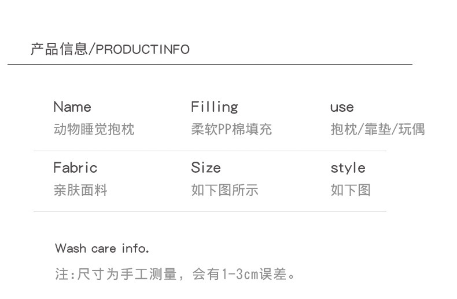Click the 如下图 text under style

pos(351,190)
